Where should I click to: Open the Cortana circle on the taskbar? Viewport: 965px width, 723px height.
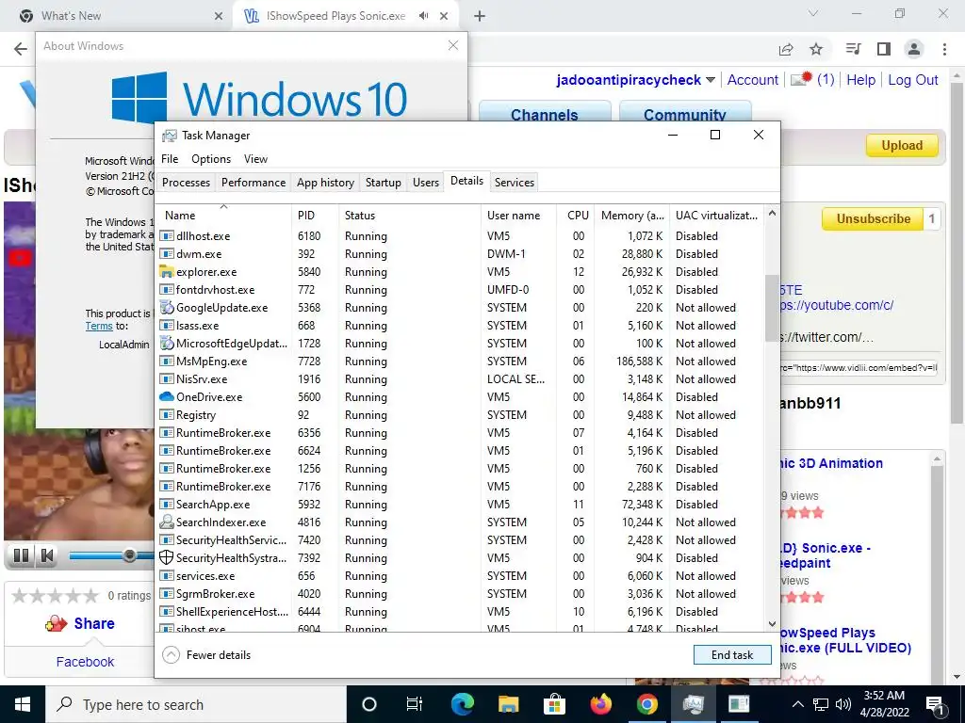pyautogui.click(x=369, y=704)
